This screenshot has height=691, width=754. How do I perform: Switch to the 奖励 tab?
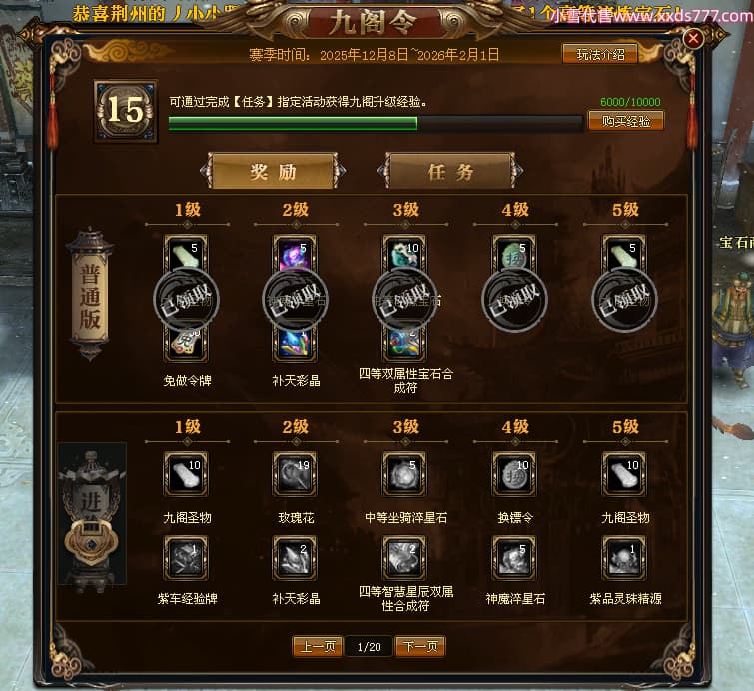click(x=273, y=171)
